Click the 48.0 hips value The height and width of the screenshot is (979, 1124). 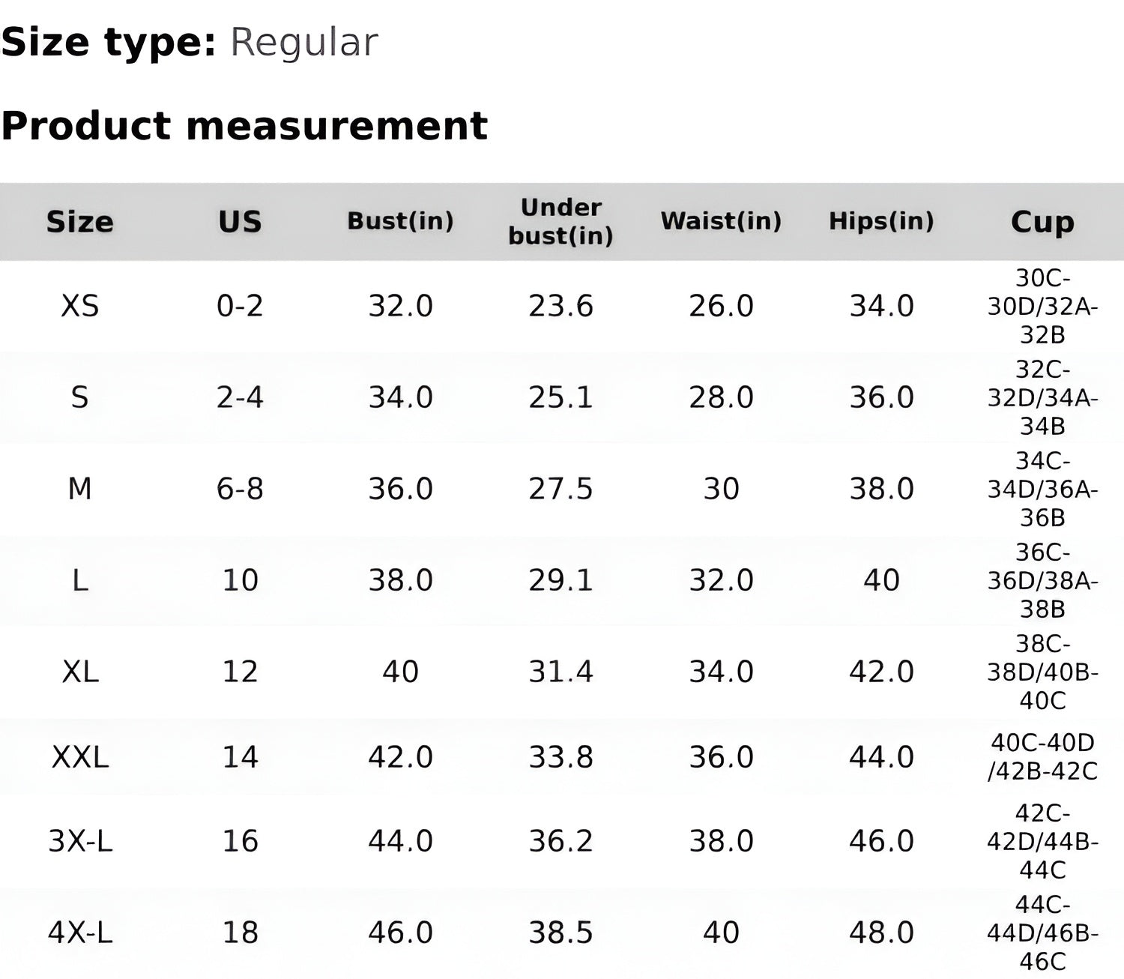pos(881,933)
